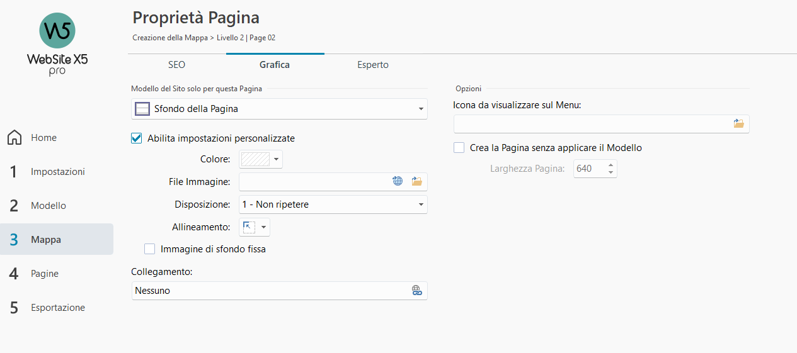
Task: Uncheck Abilita impostazioni personalizzate
Action: (137, 138)
